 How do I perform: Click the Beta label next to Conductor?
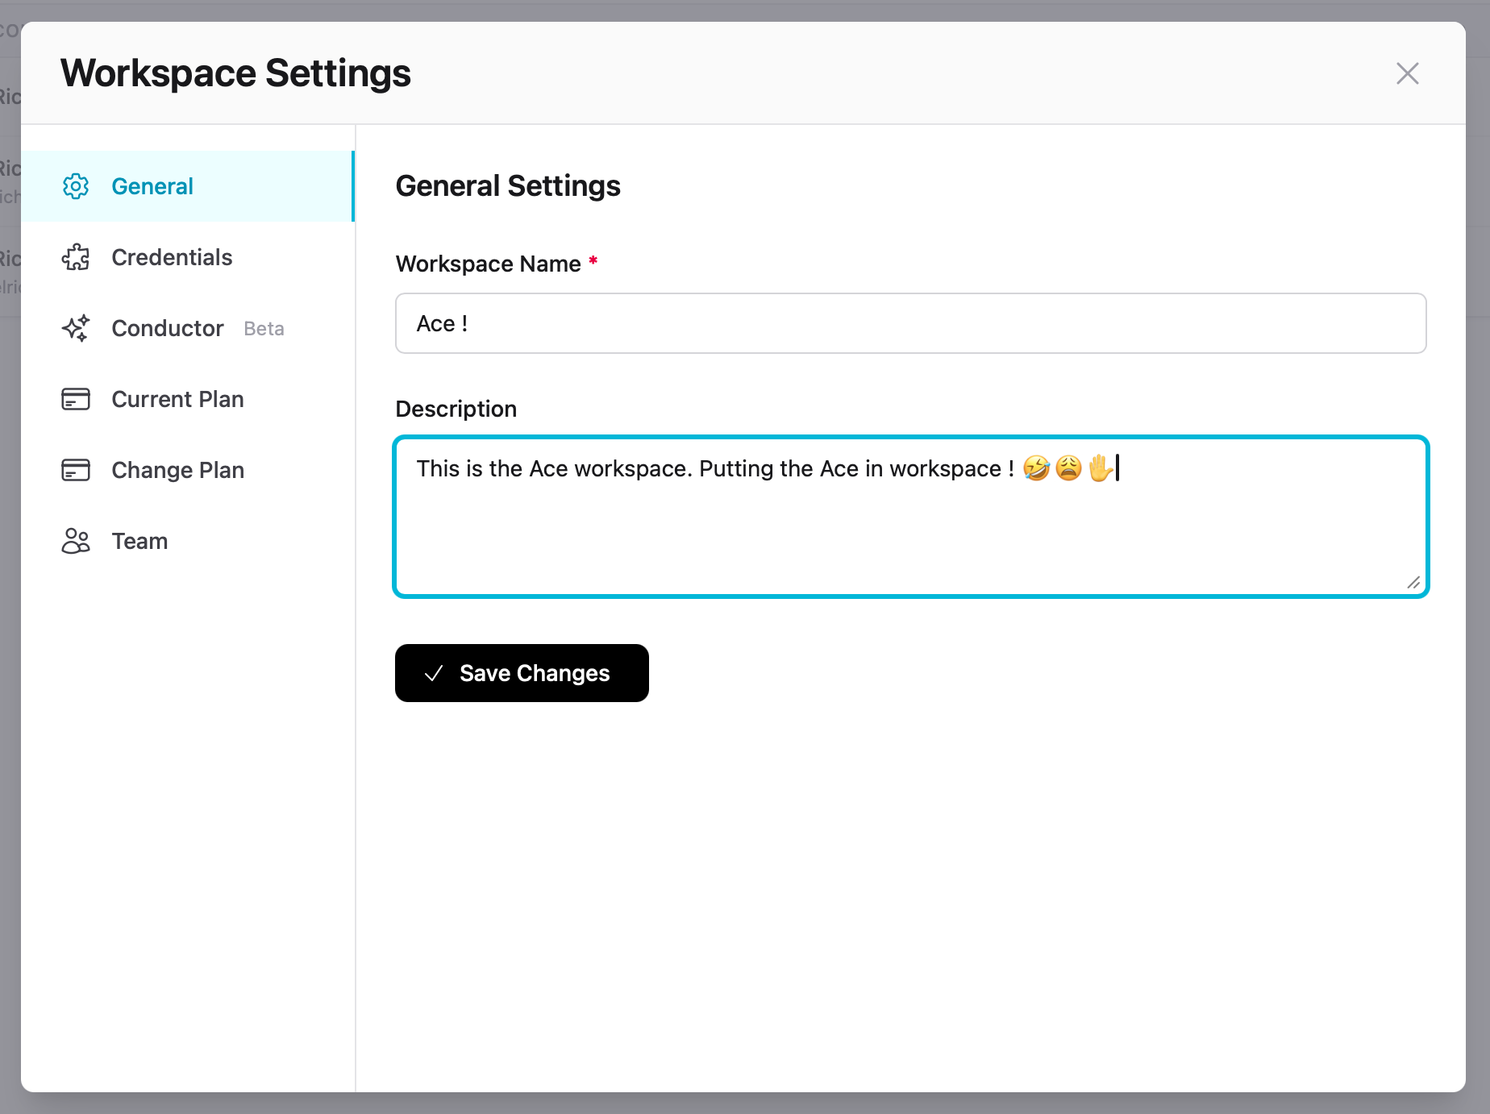[263, 329]
